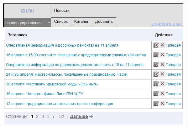Edit the пресс-конференция news item
Screen dimensions: 188x127
(x=156, y=104)
